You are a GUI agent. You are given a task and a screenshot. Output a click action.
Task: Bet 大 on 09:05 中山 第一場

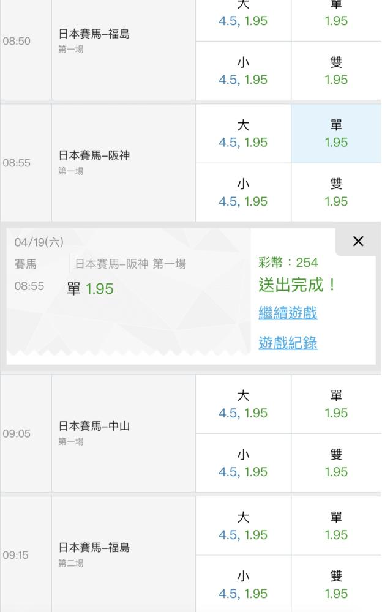tap(243, 404)
